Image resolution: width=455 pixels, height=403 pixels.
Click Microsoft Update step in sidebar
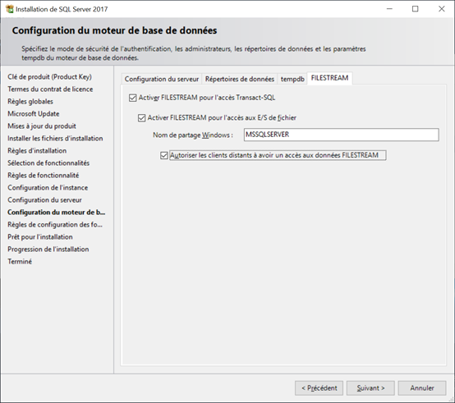pyautogui.click(x=34, y=113)
